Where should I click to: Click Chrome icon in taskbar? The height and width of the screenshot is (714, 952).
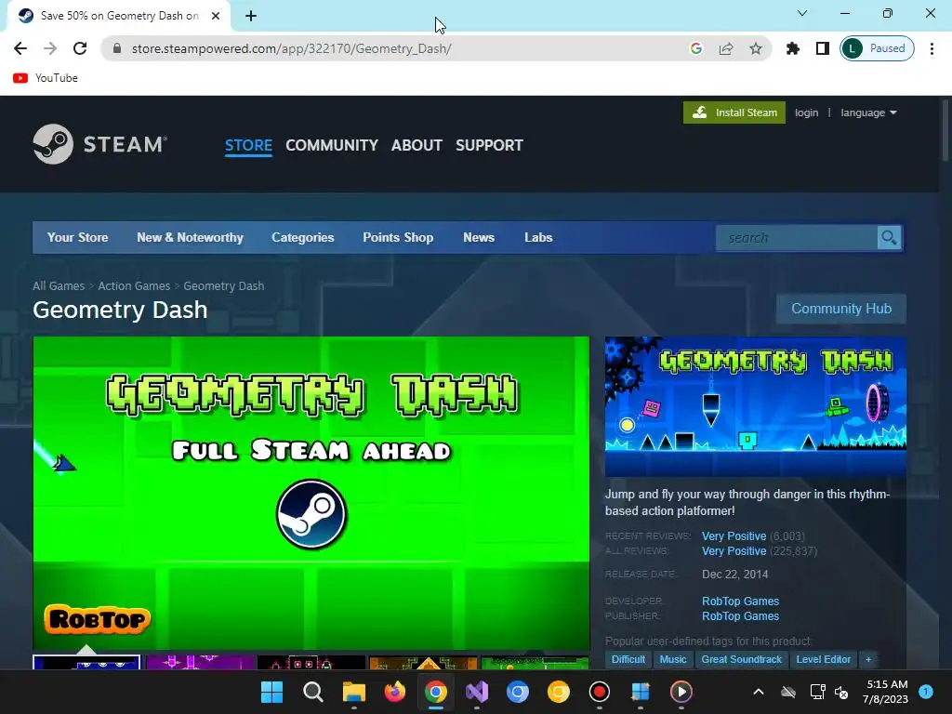[435, 692]
